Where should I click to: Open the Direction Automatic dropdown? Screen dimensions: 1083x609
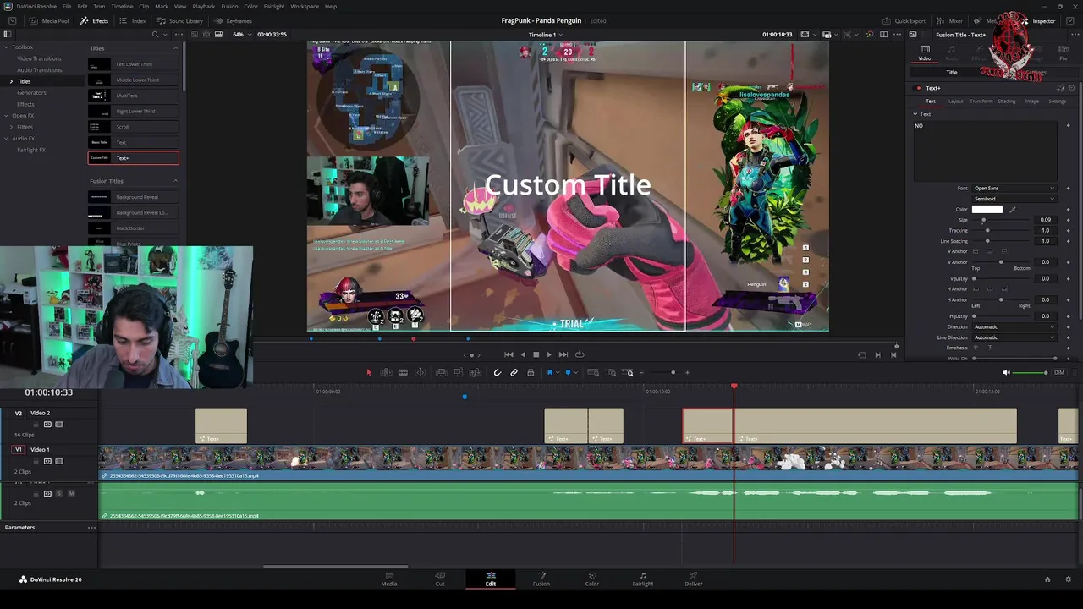(1014, 326)
